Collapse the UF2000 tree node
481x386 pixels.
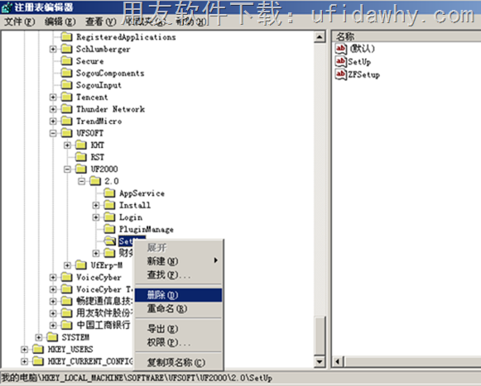[x=67, y=169]
